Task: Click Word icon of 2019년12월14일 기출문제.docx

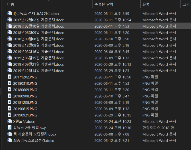Action: (x=10, y=70)
